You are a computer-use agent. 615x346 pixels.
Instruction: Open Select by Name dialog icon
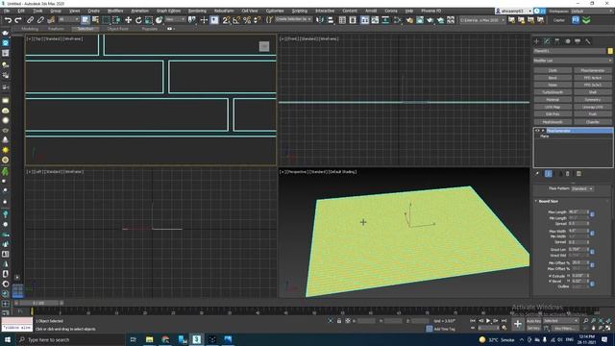tap(95, 20)
